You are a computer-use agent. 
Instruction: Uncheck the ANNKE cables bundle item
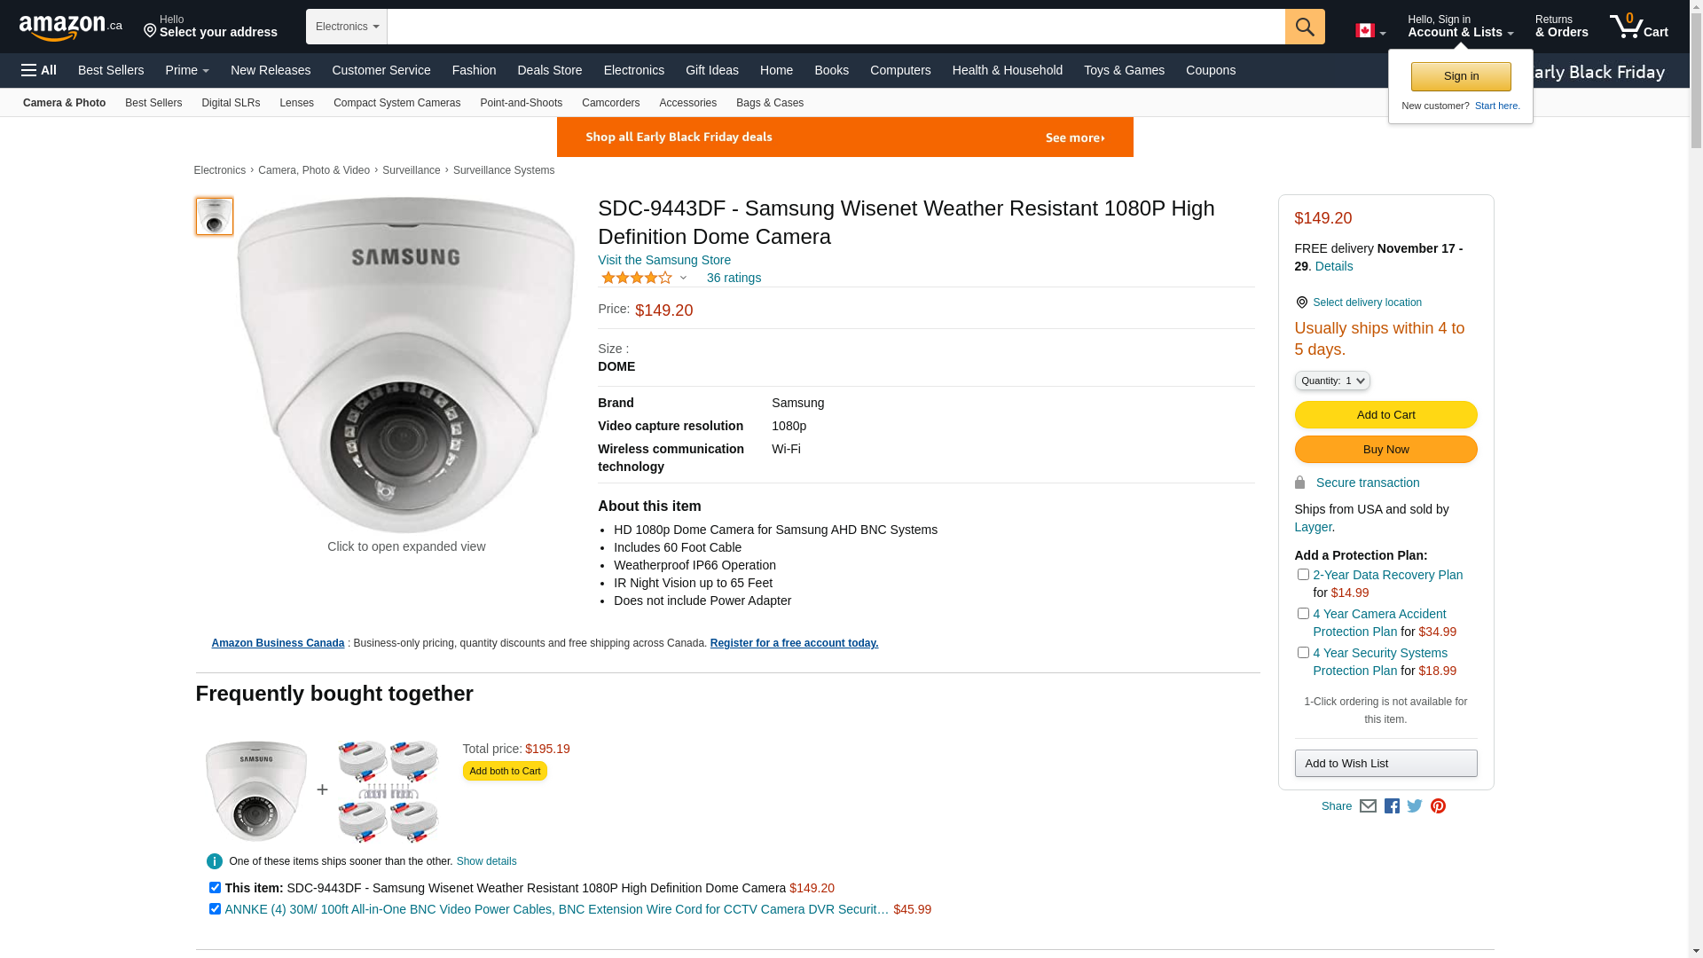[x=215, y=909]
